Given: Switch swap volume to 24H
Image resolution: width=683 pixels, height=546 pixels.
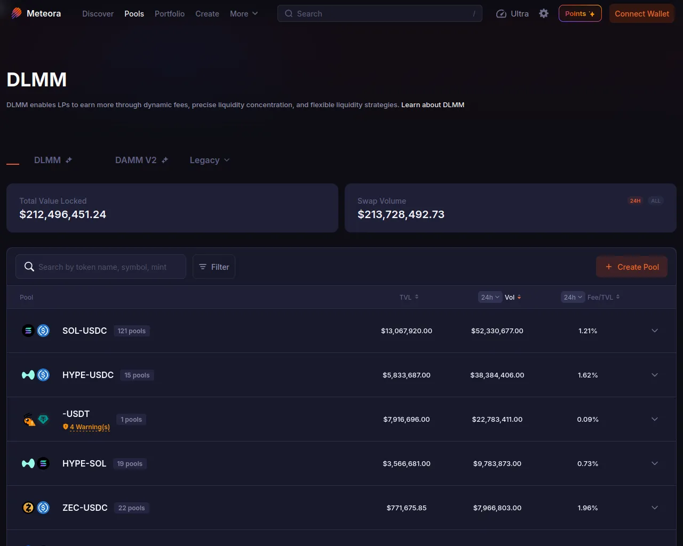Looking at the screenshot, I should [635, 201].
